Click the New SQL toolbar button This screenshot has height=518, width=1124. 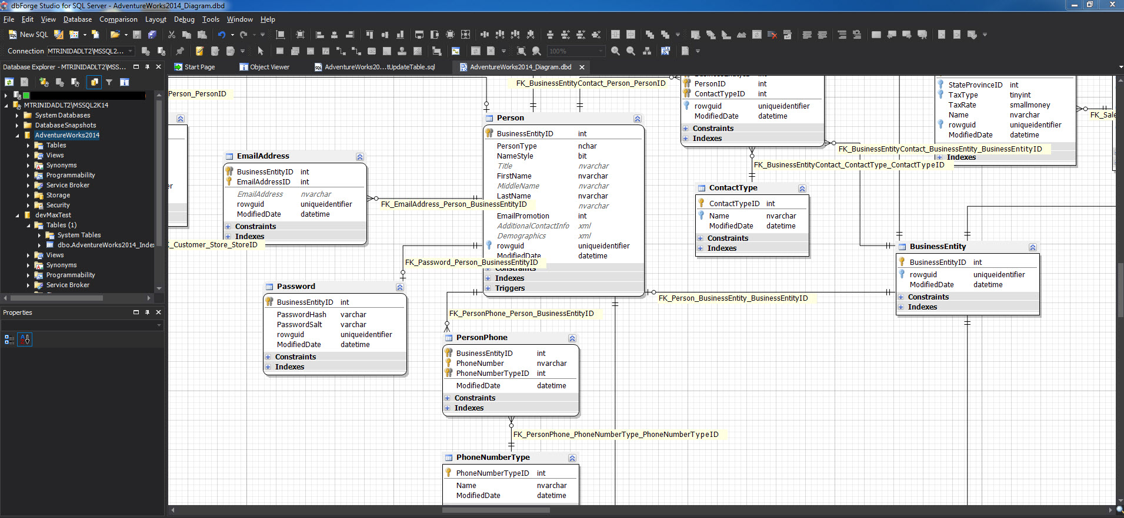pyautogui.click(x=28, y=35)
